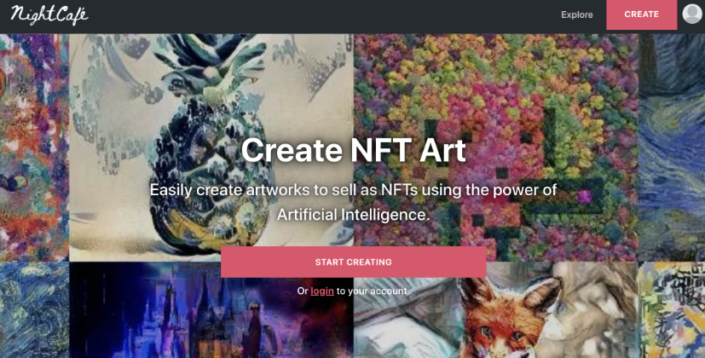
Task: Click the CREATE button in header
Action: pyautogui.click(x=642, y=14)
